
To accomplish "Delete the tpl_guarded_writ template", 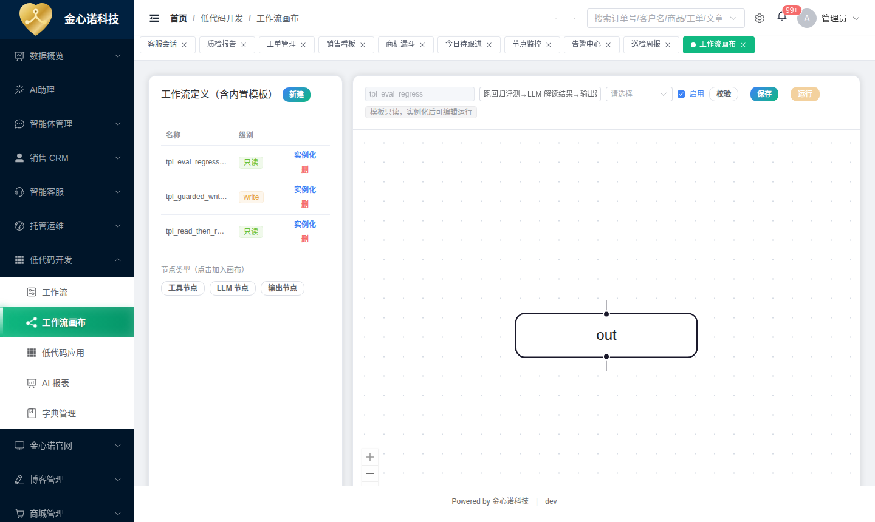I will [x=305, y=205].
